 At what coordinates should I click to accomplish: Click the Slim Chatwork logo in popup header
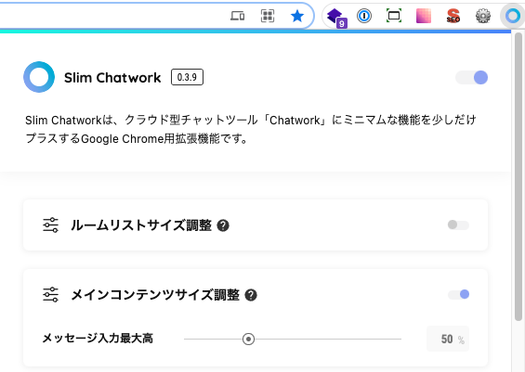coord(39,77)
